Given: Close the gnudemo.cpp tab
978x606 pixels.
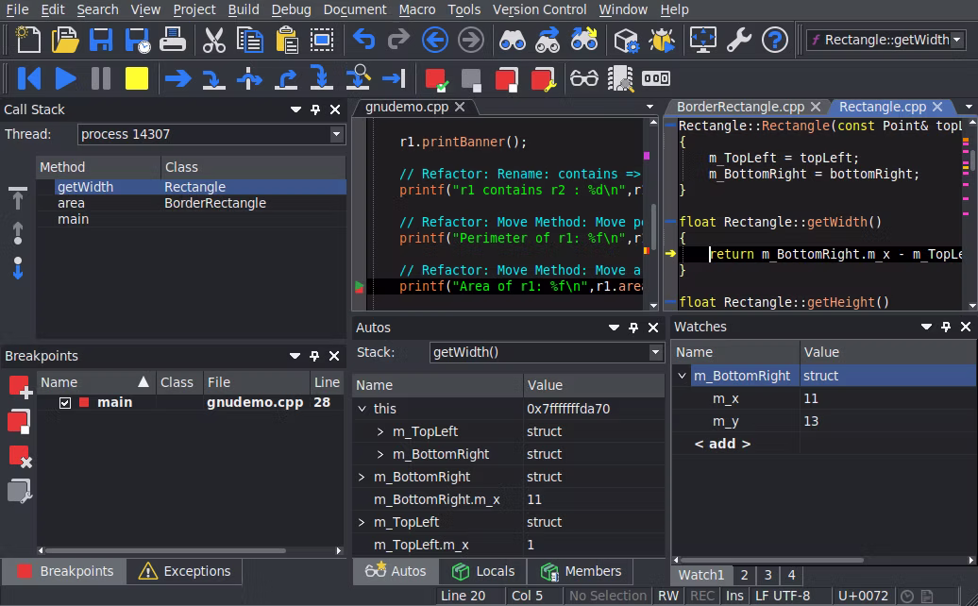Looking at the screenshot, I should click(460, 108).
